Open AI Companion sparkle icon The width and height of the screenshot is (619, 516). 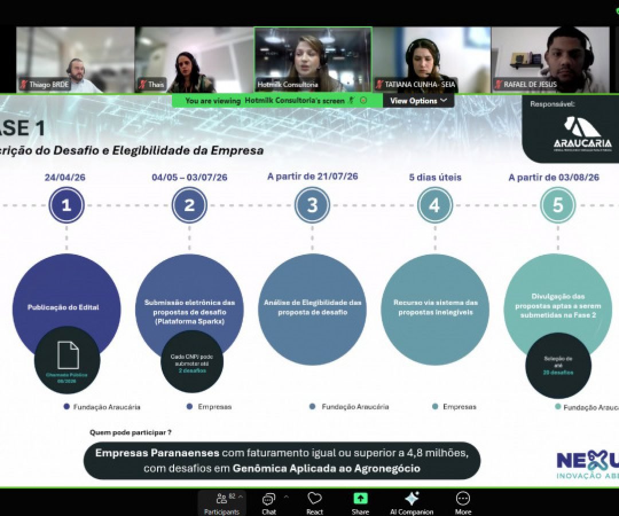412,499
